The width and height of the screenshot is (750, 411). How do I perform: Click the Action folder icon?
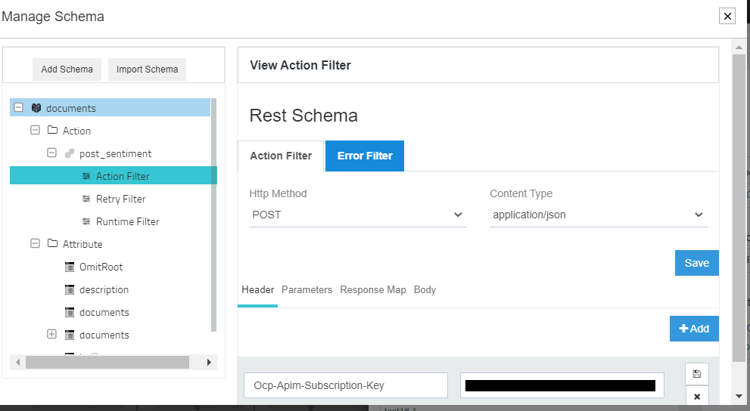coord(53,130)
